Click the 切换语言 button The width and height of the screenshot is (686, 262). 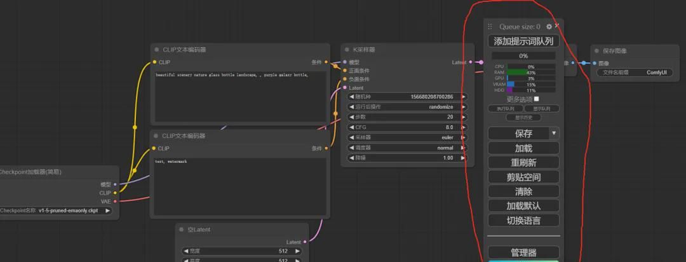[x=523, y=220]
